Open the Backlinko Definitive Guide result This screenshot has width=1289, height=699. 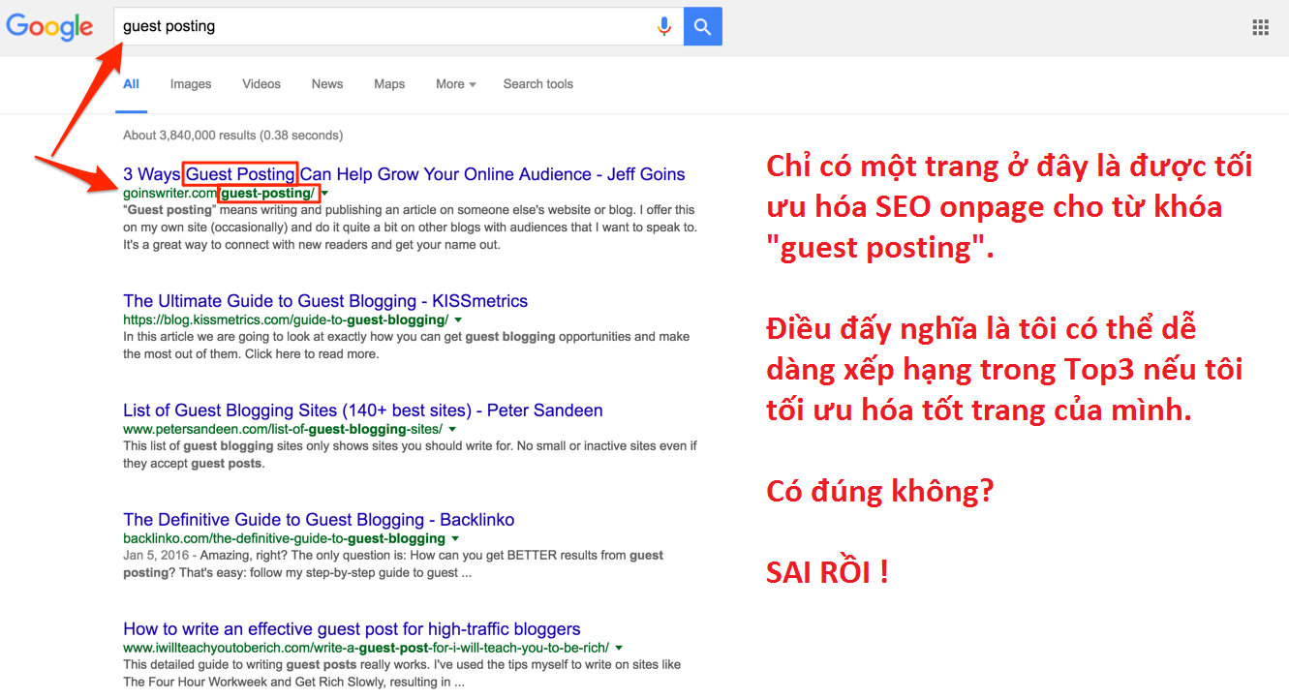point(319,520)
